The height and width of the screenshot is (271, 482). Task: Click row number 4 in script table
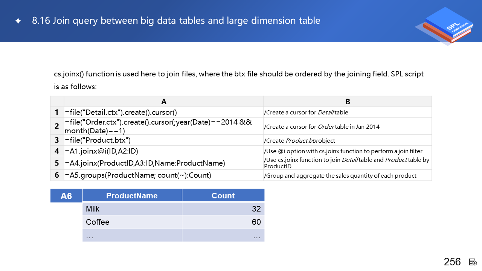coord(57,151)
